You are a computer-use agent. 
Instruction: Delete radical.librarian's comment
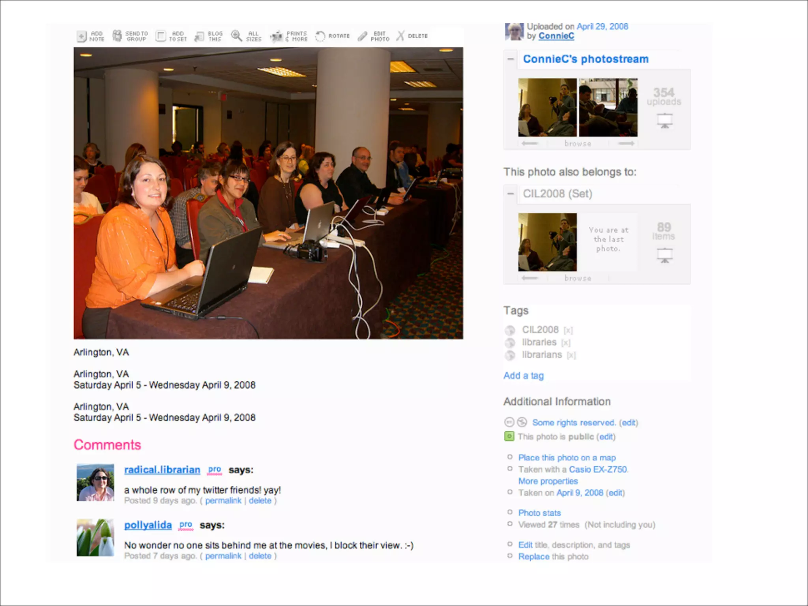point(260,501)
